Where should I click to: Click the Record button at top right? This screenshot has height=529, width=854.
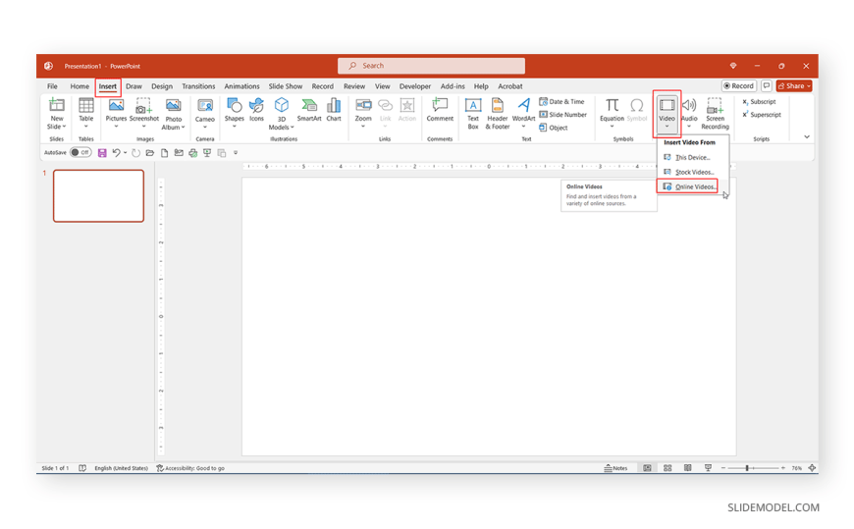[x=738, y=86]
